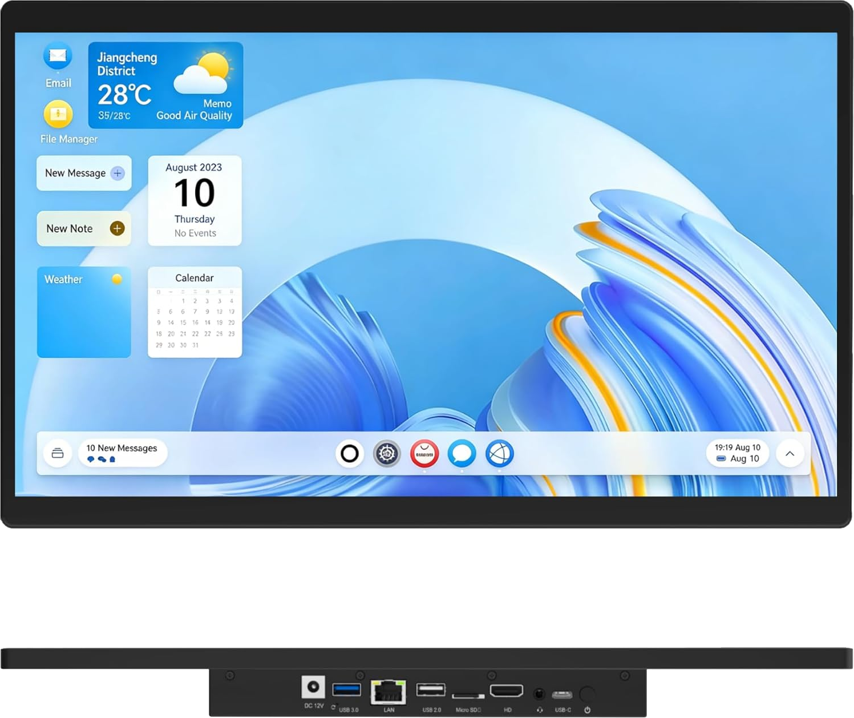
Task: Click the 'Good Air Quality' text
Action: 195,115
